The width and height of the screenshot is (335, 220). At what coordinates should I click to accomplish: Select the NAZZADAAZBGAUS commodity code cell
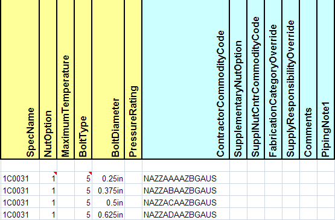(186, 214)
